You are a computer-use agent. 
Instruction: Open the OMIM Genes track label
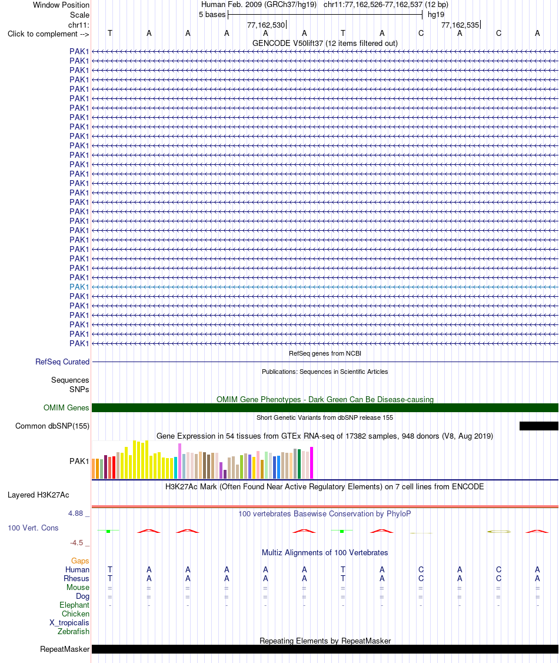[x=66, y=407]
